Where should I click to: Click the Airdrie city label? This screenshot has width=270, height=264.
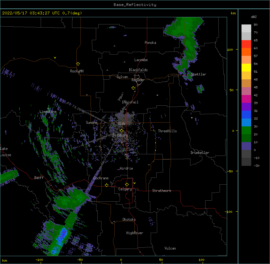click(x=127, y=168)
